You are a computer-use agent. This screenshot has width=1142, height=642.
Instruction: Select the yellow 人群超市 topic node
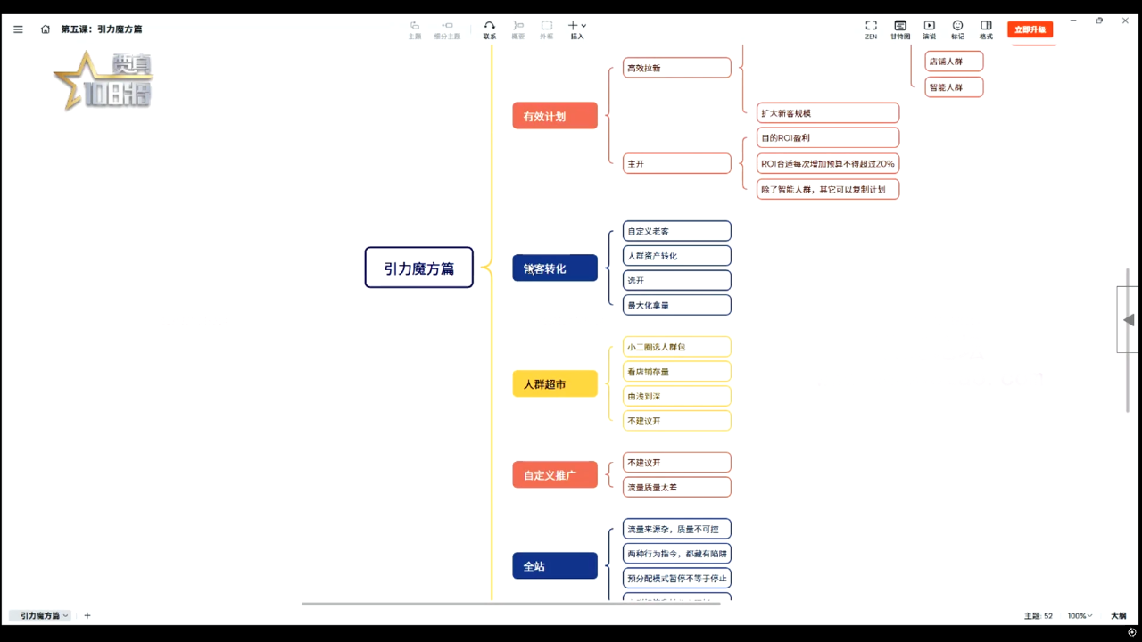(554, 384)
